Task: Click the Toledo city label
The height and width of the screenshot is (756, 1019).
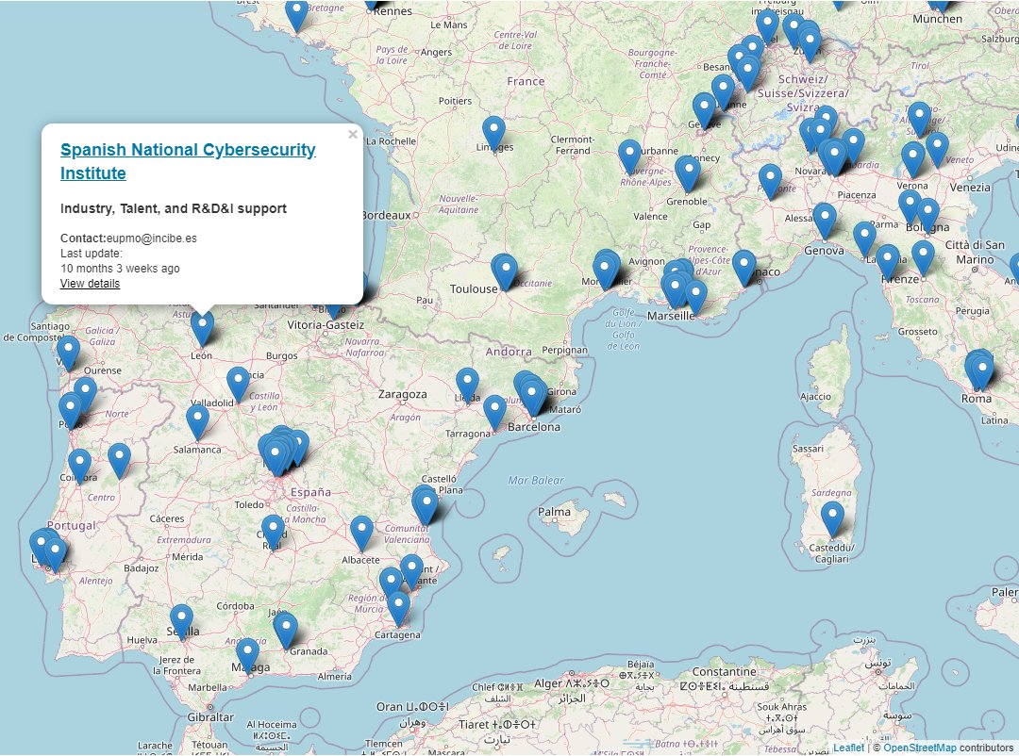Action: tap(249, 504)
